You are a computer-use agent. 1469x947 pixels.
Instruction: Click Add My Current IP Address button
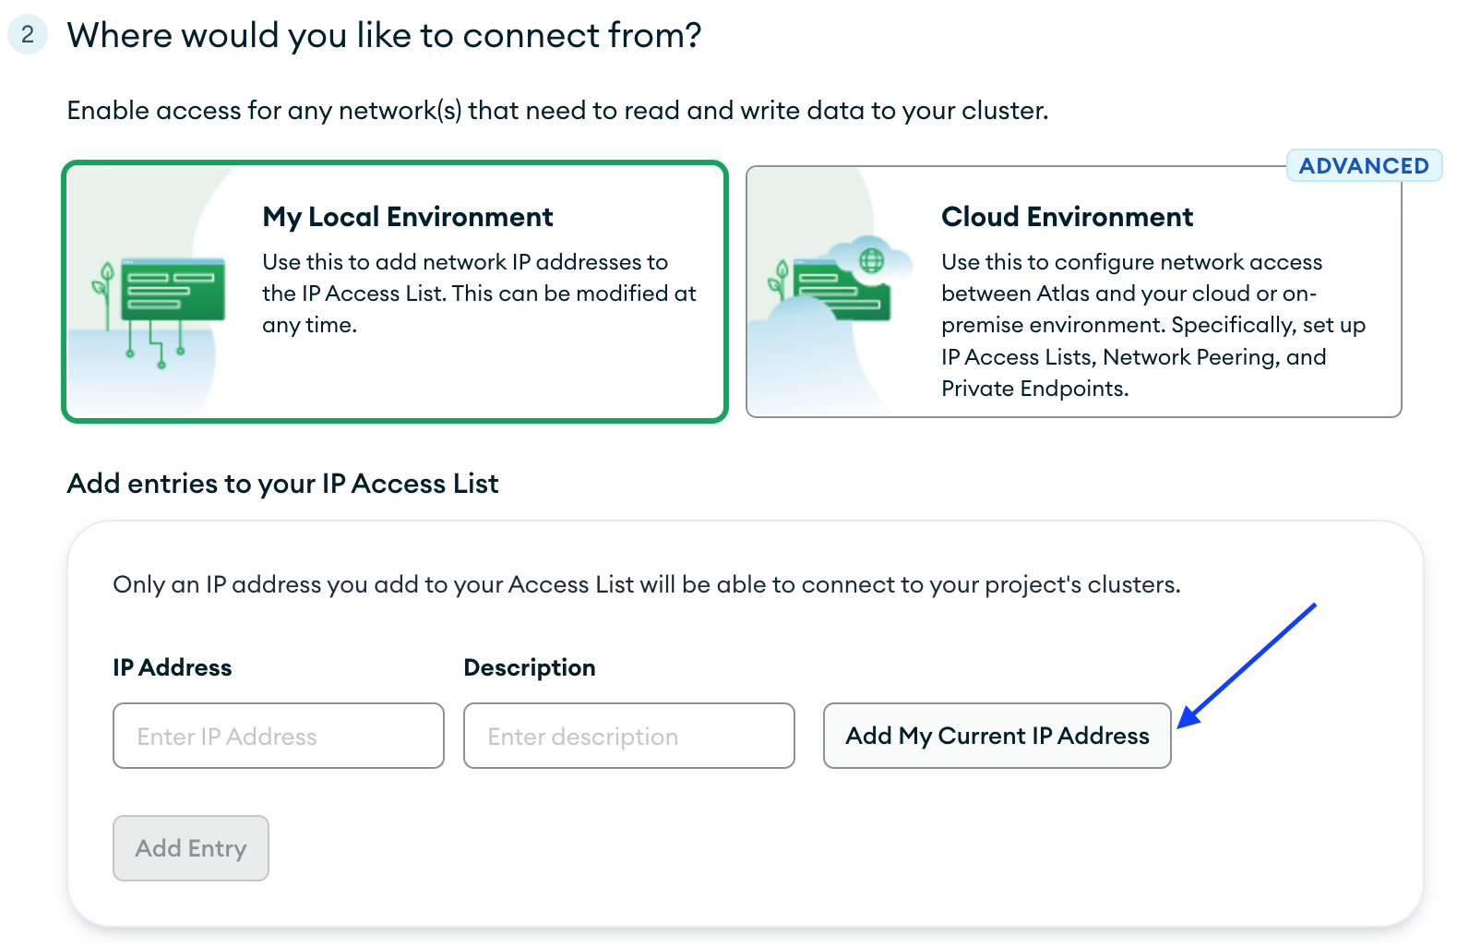pos(997,736)
